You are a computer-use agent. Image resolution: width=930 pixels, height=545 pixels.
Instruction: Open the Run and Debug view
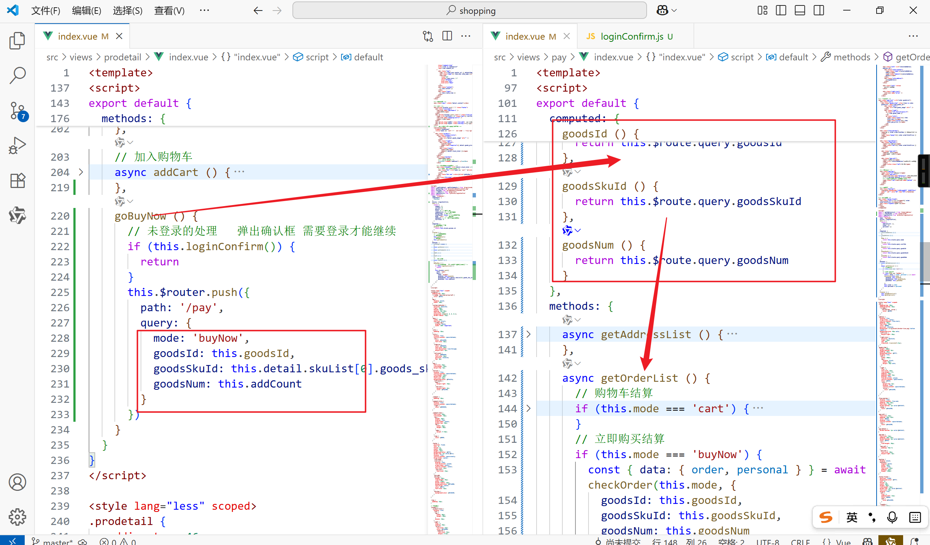tap(17, 145)
